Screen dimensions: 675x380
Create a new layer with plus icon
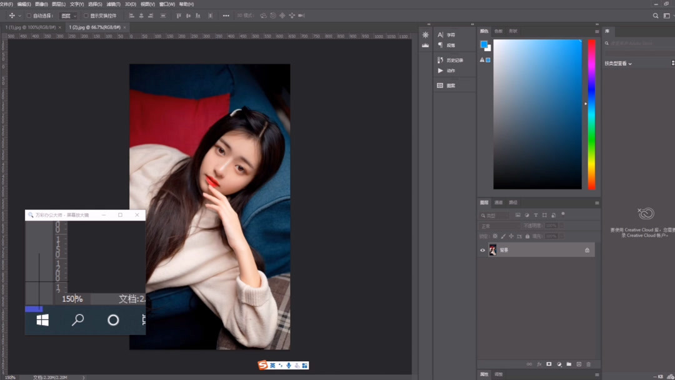pyautogui.click(x=579, y=364)
